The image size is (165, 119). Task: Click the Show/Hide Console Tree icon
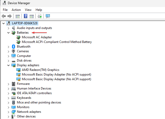coord(18,16)
